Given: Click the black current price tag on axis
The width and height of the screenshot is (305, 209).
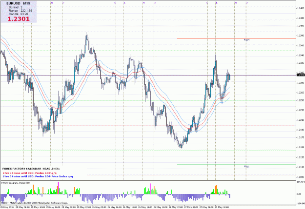Looking at the screenshot, I should click(301, 75).
